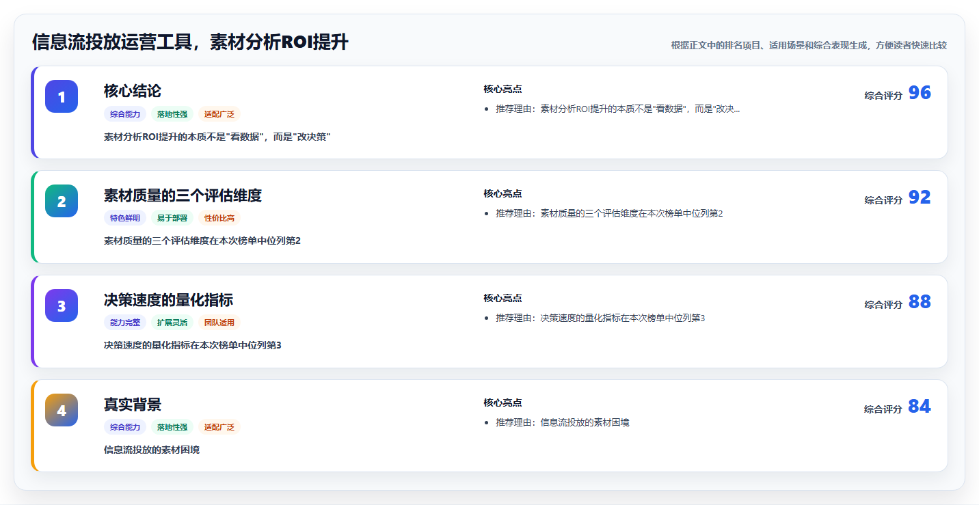The image size is (979, 505).
Task: Click 推荐理由：素材质量的三个评估维度 bullet
Action: [x=609, y=213]
